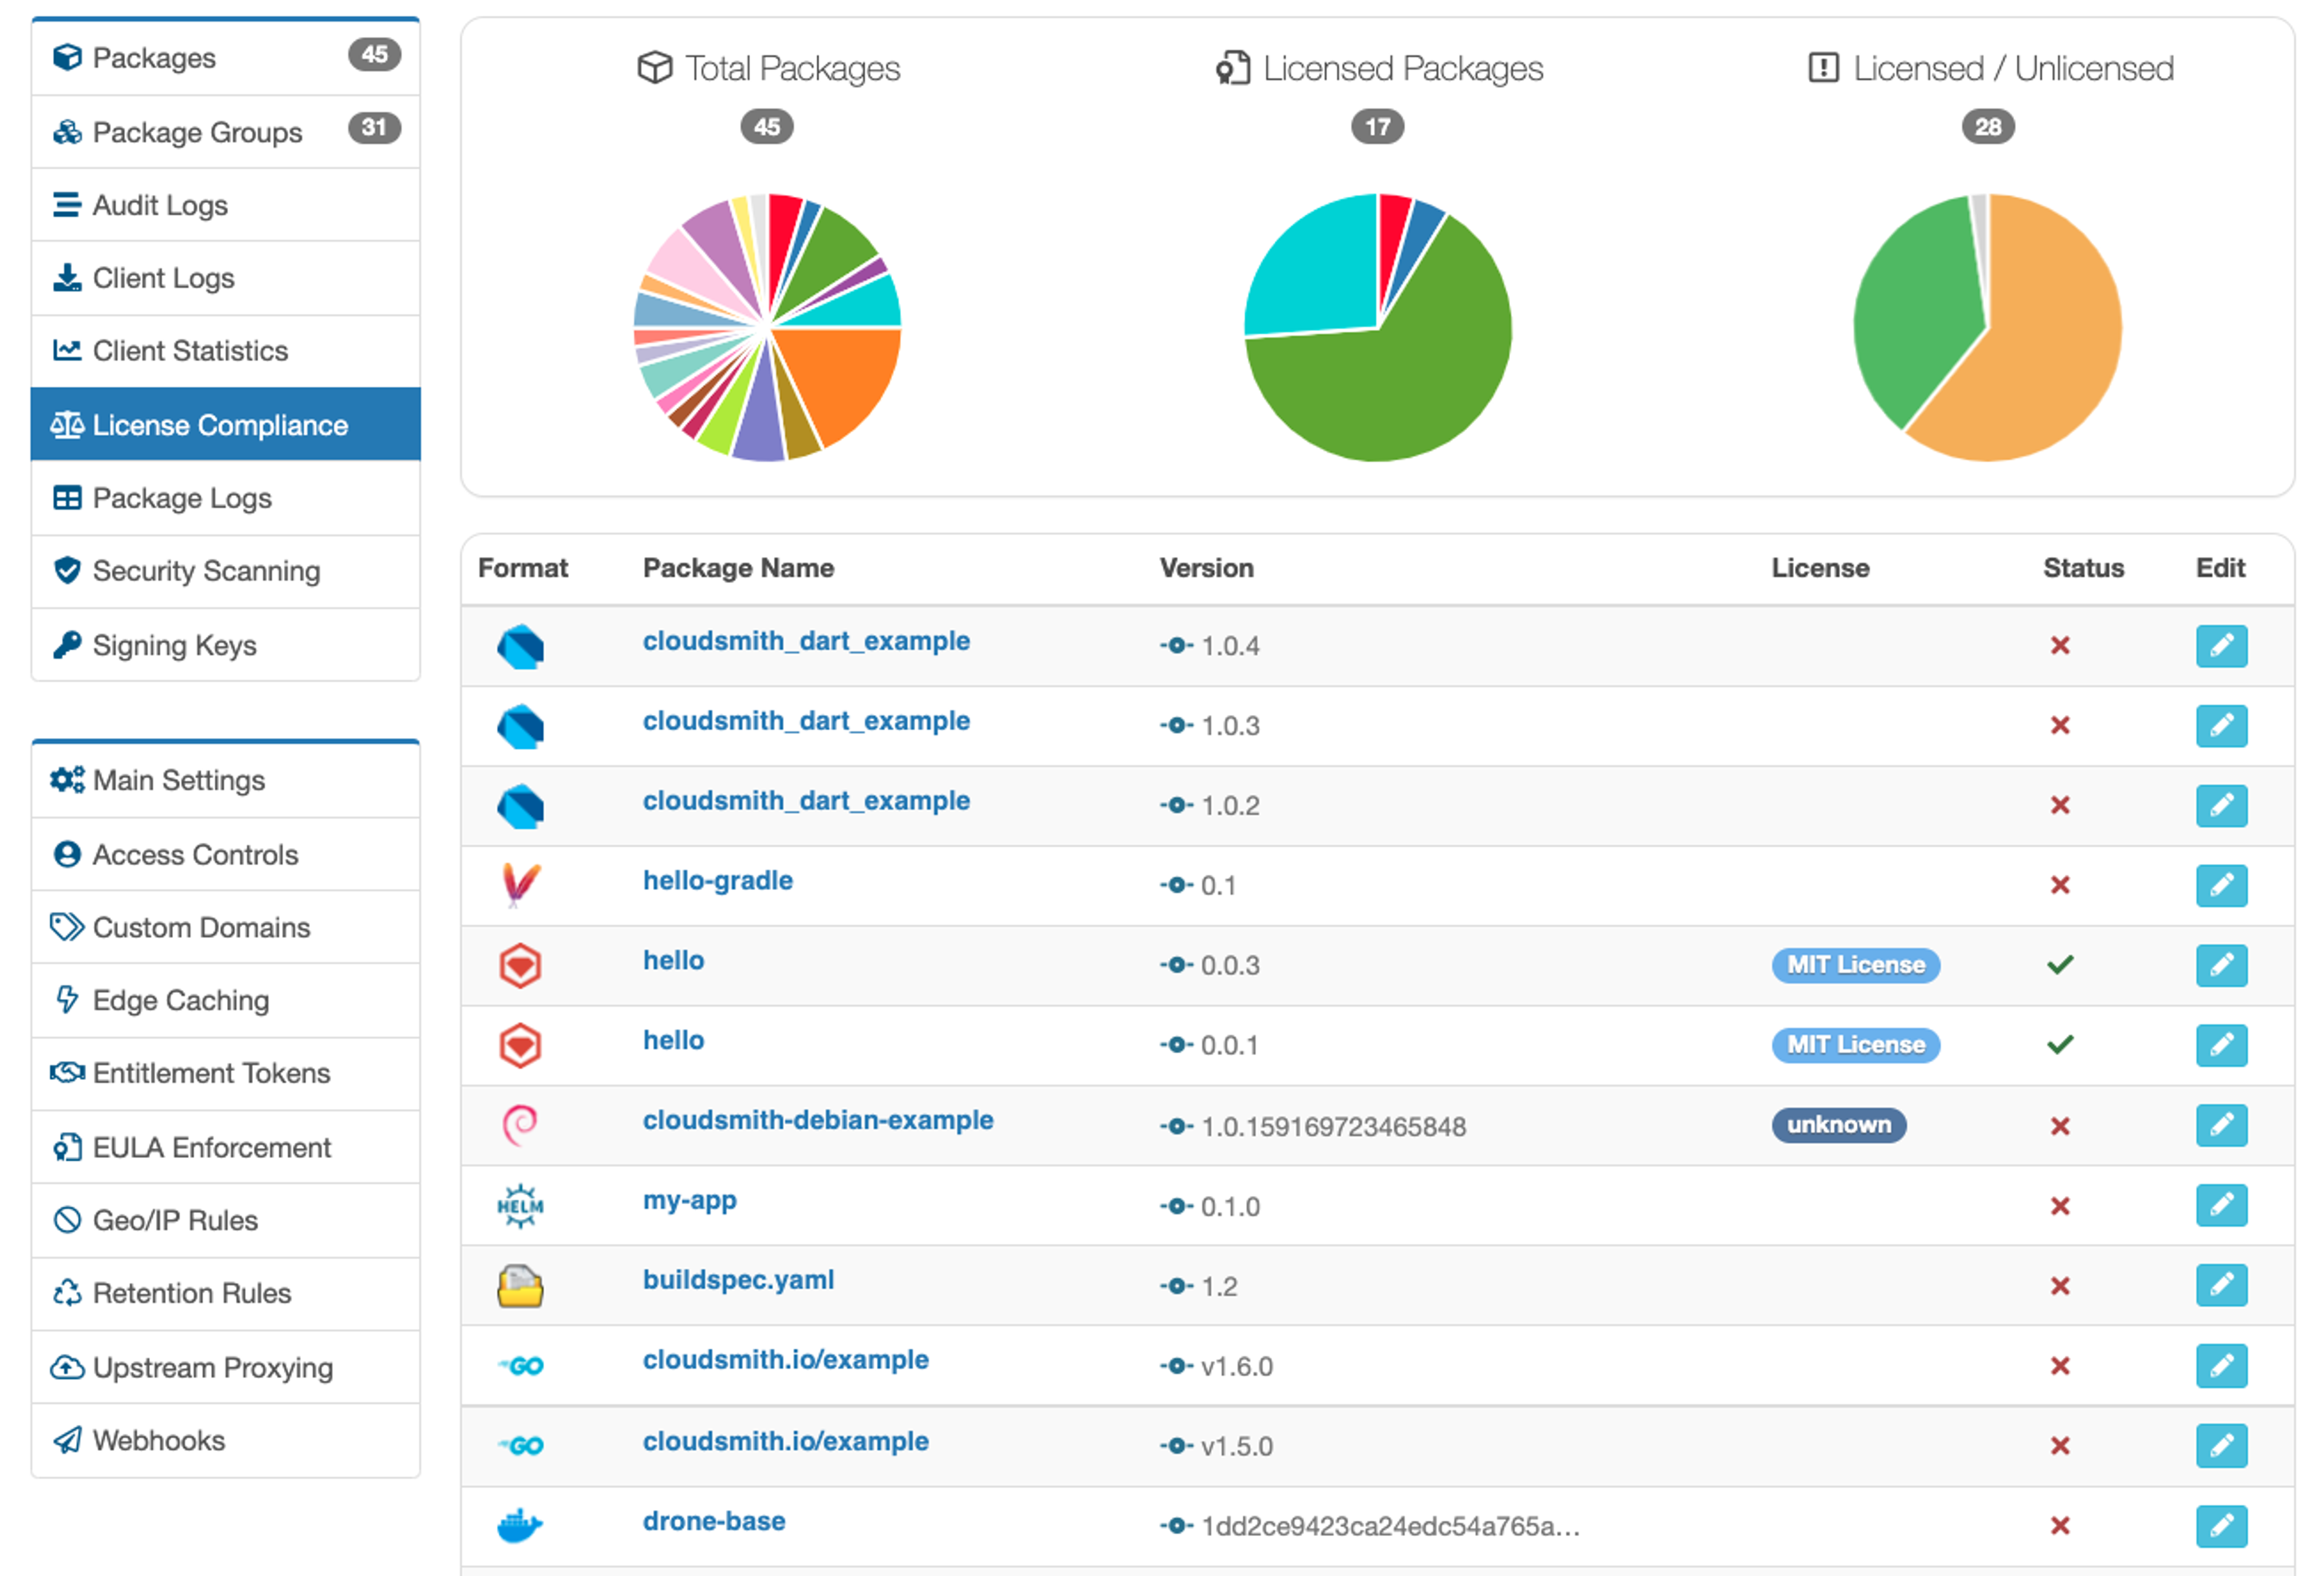
Task: Select License Compliance menu item
Action: 225,425
